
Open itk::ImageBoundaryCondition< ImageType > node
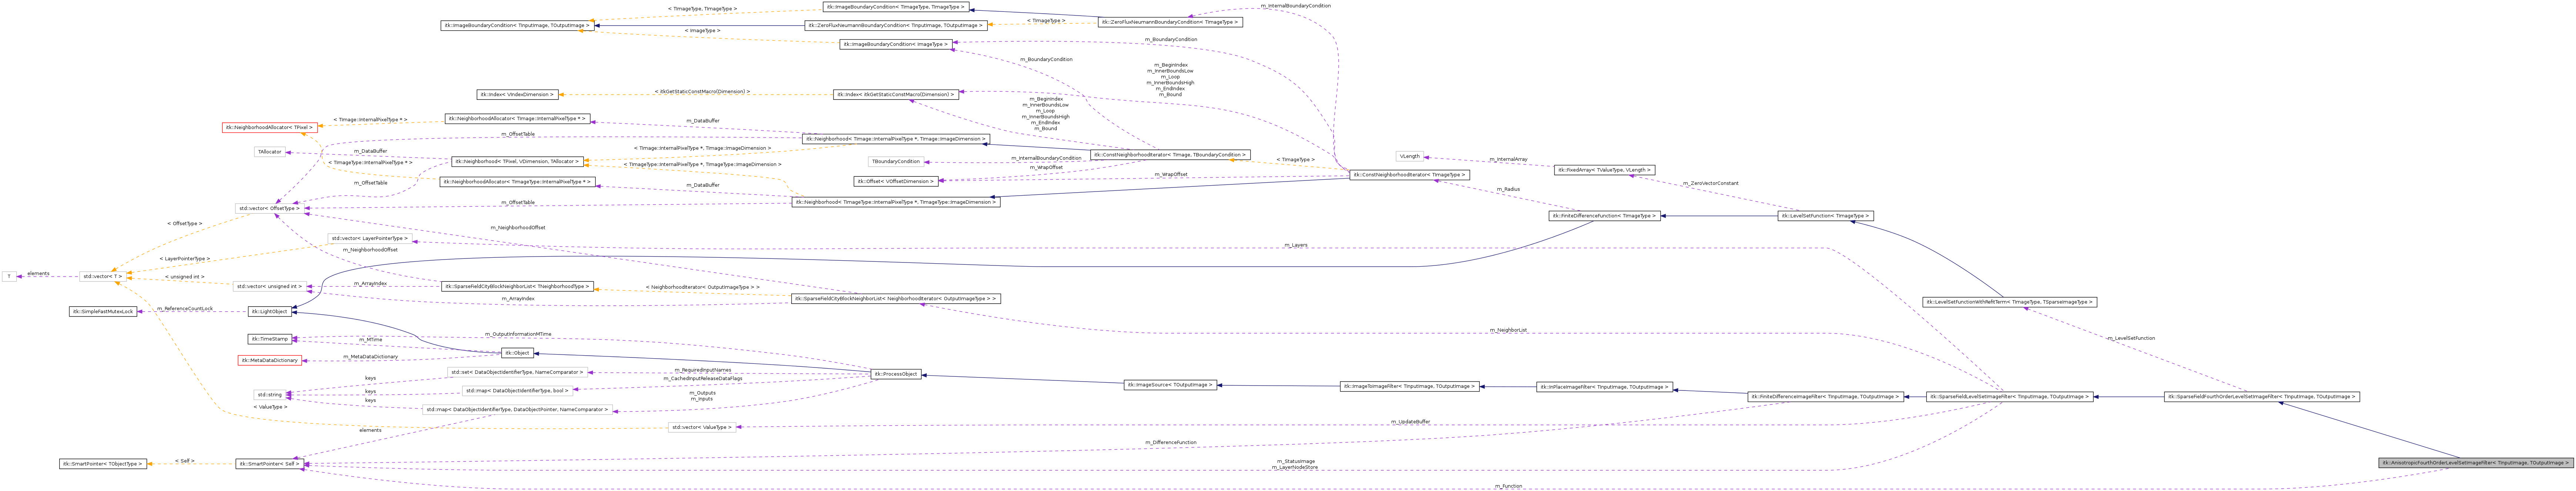pyautogui.click(x=896, y=44)
